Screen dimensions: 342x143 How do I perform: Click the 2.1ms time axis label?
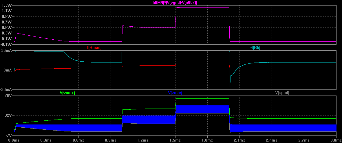[x=239, y=140]
